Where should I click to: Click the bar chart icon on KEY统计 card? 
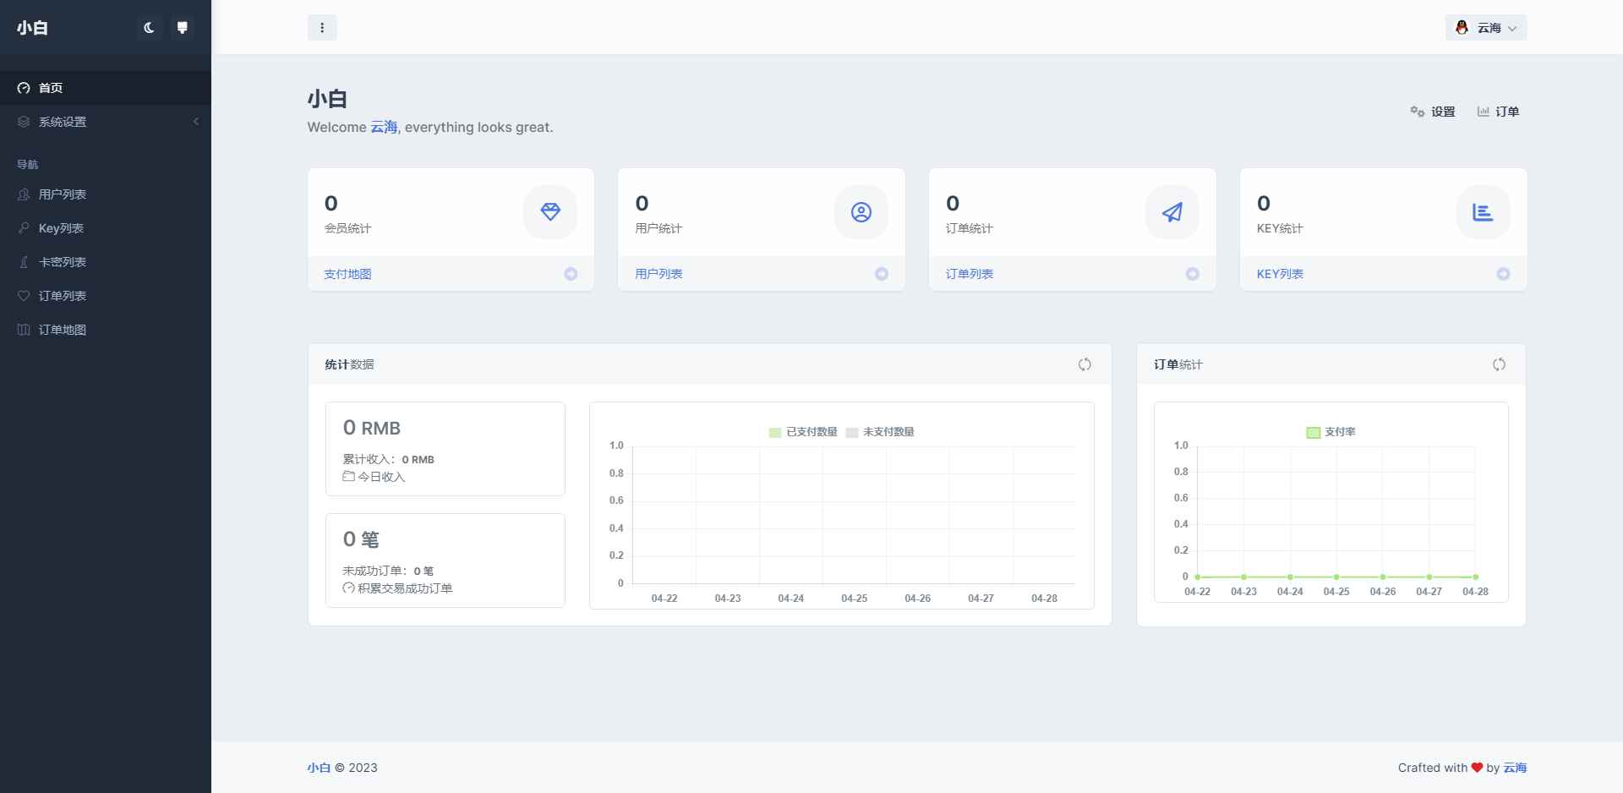point(1483,212)
